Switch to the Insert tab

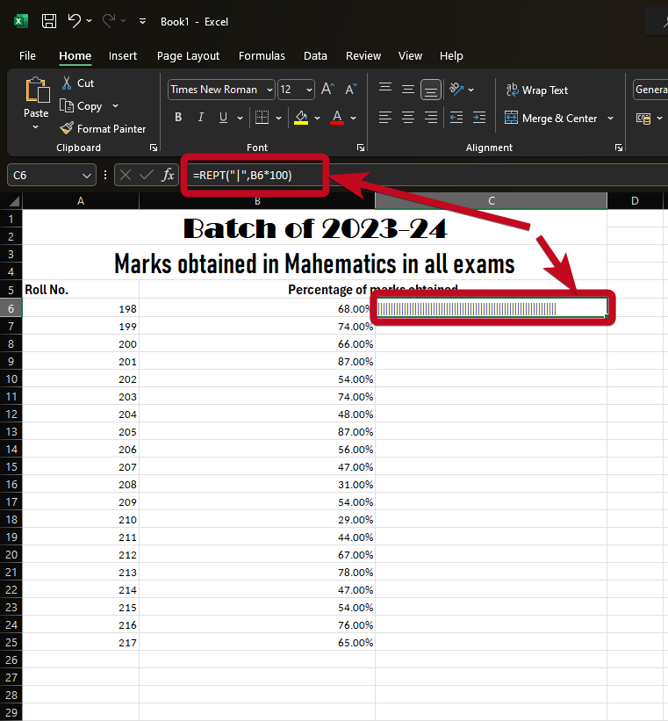[123, 55]
